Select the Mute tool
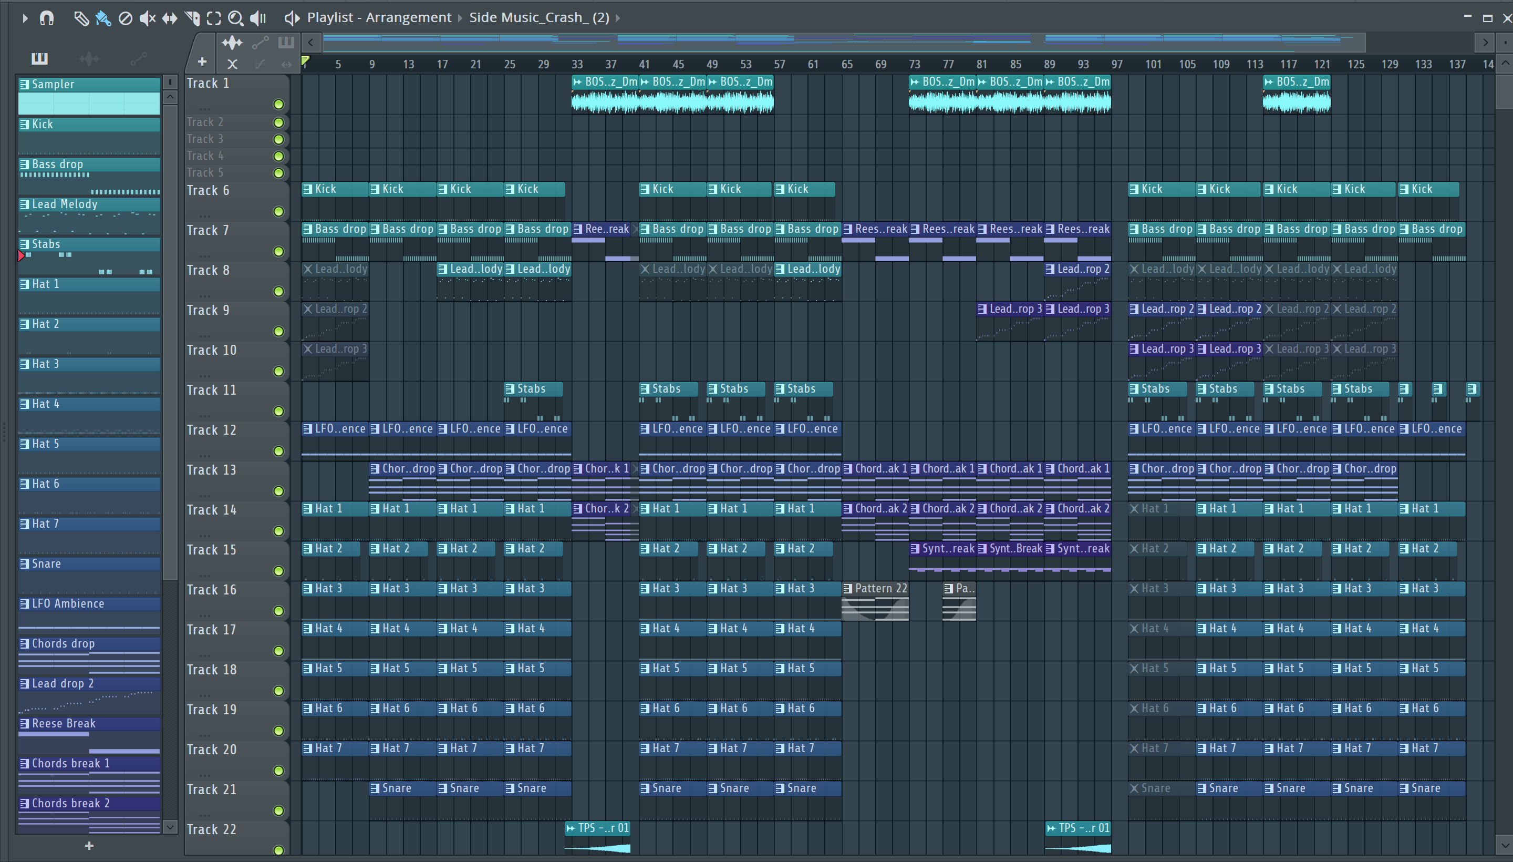This screenshot has height=862, width=1513. click(147, 18)
